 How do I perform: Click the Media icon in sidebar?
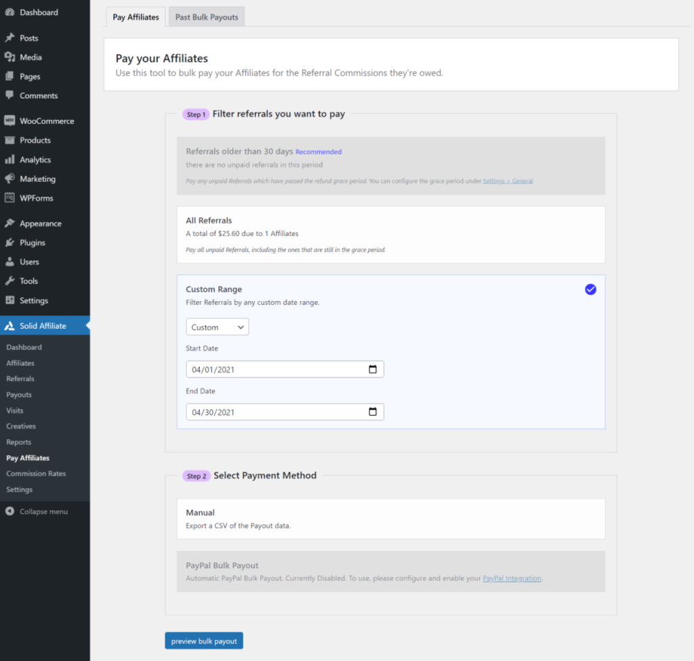[9, 57]
